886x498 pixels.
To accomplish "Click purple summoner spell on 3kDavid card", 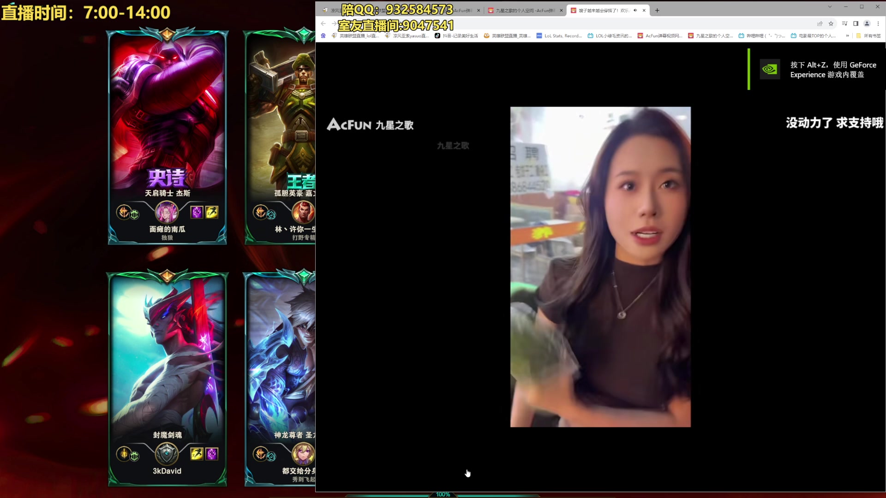I will (x=212, y=454).
